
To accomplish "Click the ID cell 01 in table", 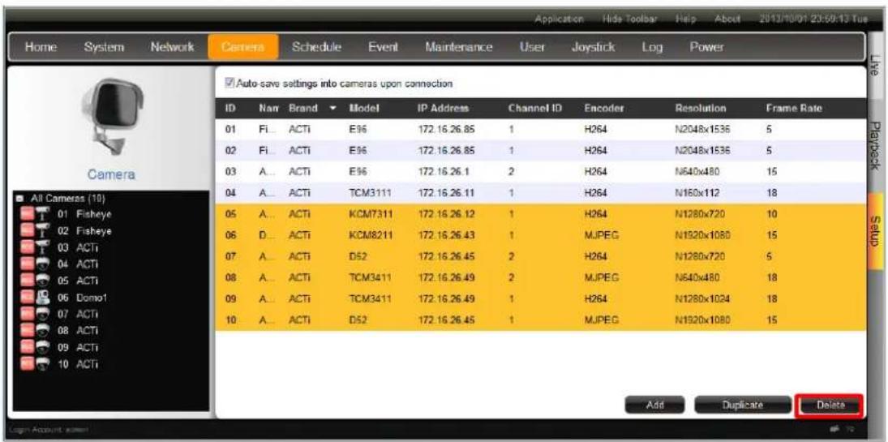I will tap(230, 130).
